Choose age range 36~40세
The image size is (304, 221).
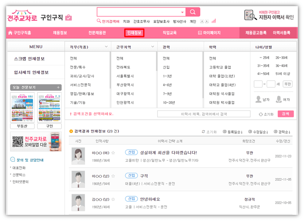[282, 66]
